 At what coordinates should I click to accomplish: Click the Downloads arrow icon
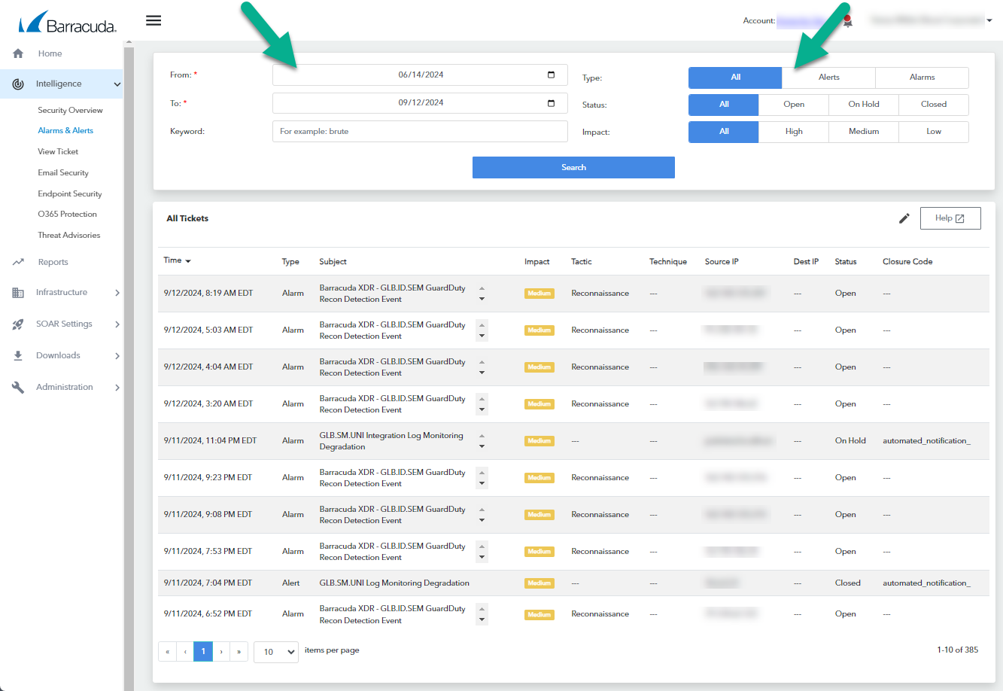click(18, 355)
